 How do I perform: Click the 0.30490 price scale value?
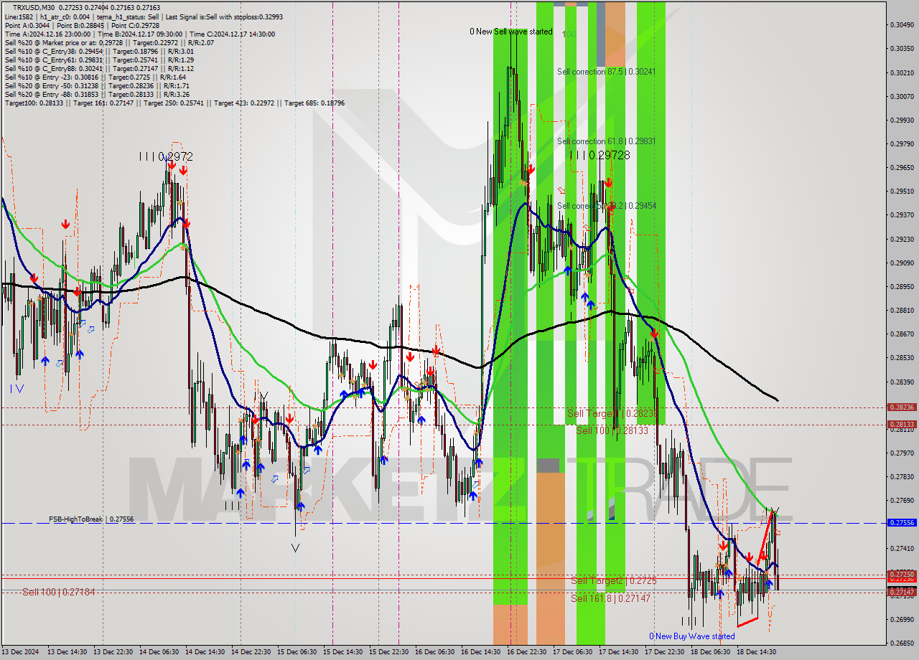coord(902,25)
